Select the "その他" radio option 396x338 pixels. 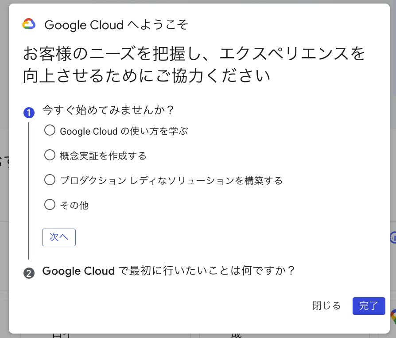[x=50, y=205]
